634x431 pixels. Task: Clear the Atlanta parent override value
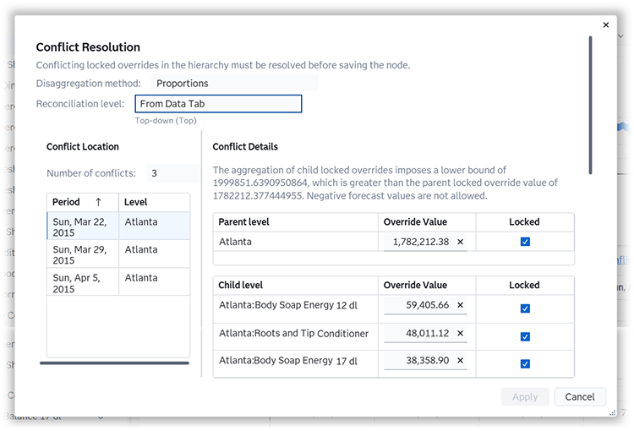coord(461,242)
